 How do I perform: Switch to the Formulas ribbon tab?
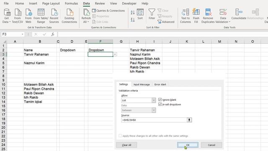click(71, 3)
